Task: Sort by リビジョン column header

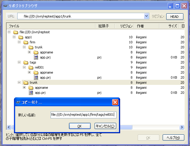Action: [124, 26]
